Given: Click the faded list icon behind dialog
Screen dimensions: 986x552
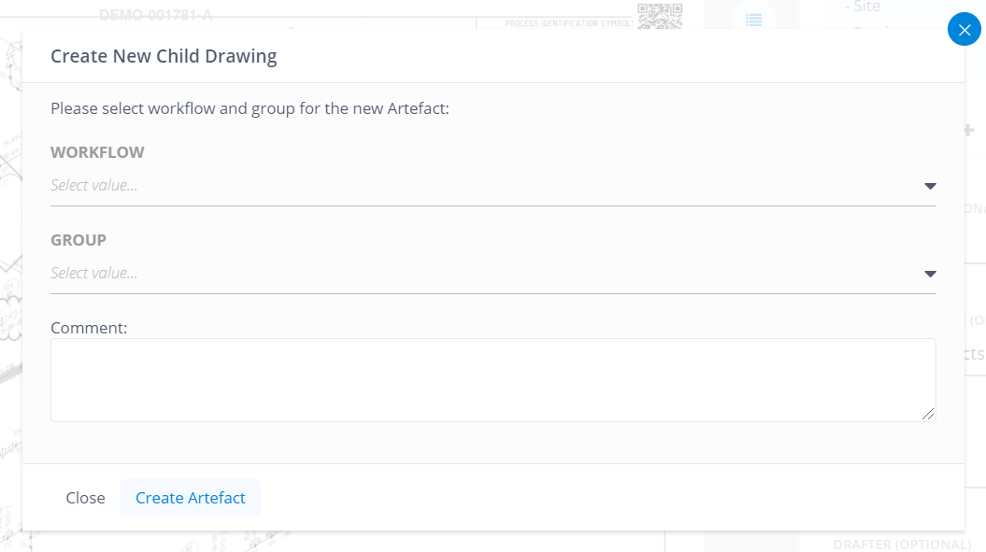Looking at the screenshot, I should click(753, 21).
